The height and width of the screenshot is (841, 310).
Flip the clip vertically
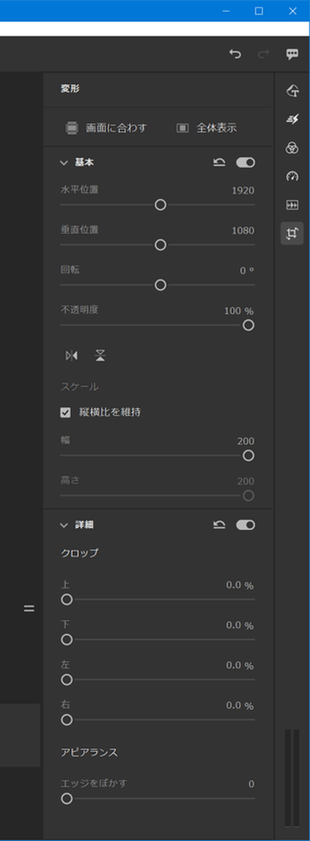100,355
